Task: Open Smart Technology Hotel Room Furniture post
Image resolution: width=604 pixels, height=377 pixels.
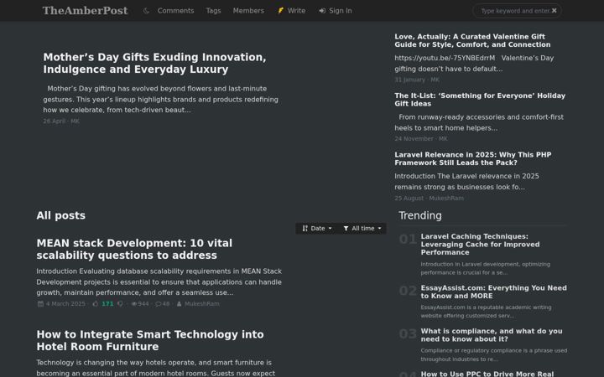Action: pos(150,340)
